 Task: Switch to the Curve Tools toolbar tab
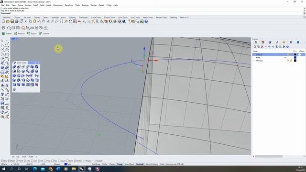[96, 18]
